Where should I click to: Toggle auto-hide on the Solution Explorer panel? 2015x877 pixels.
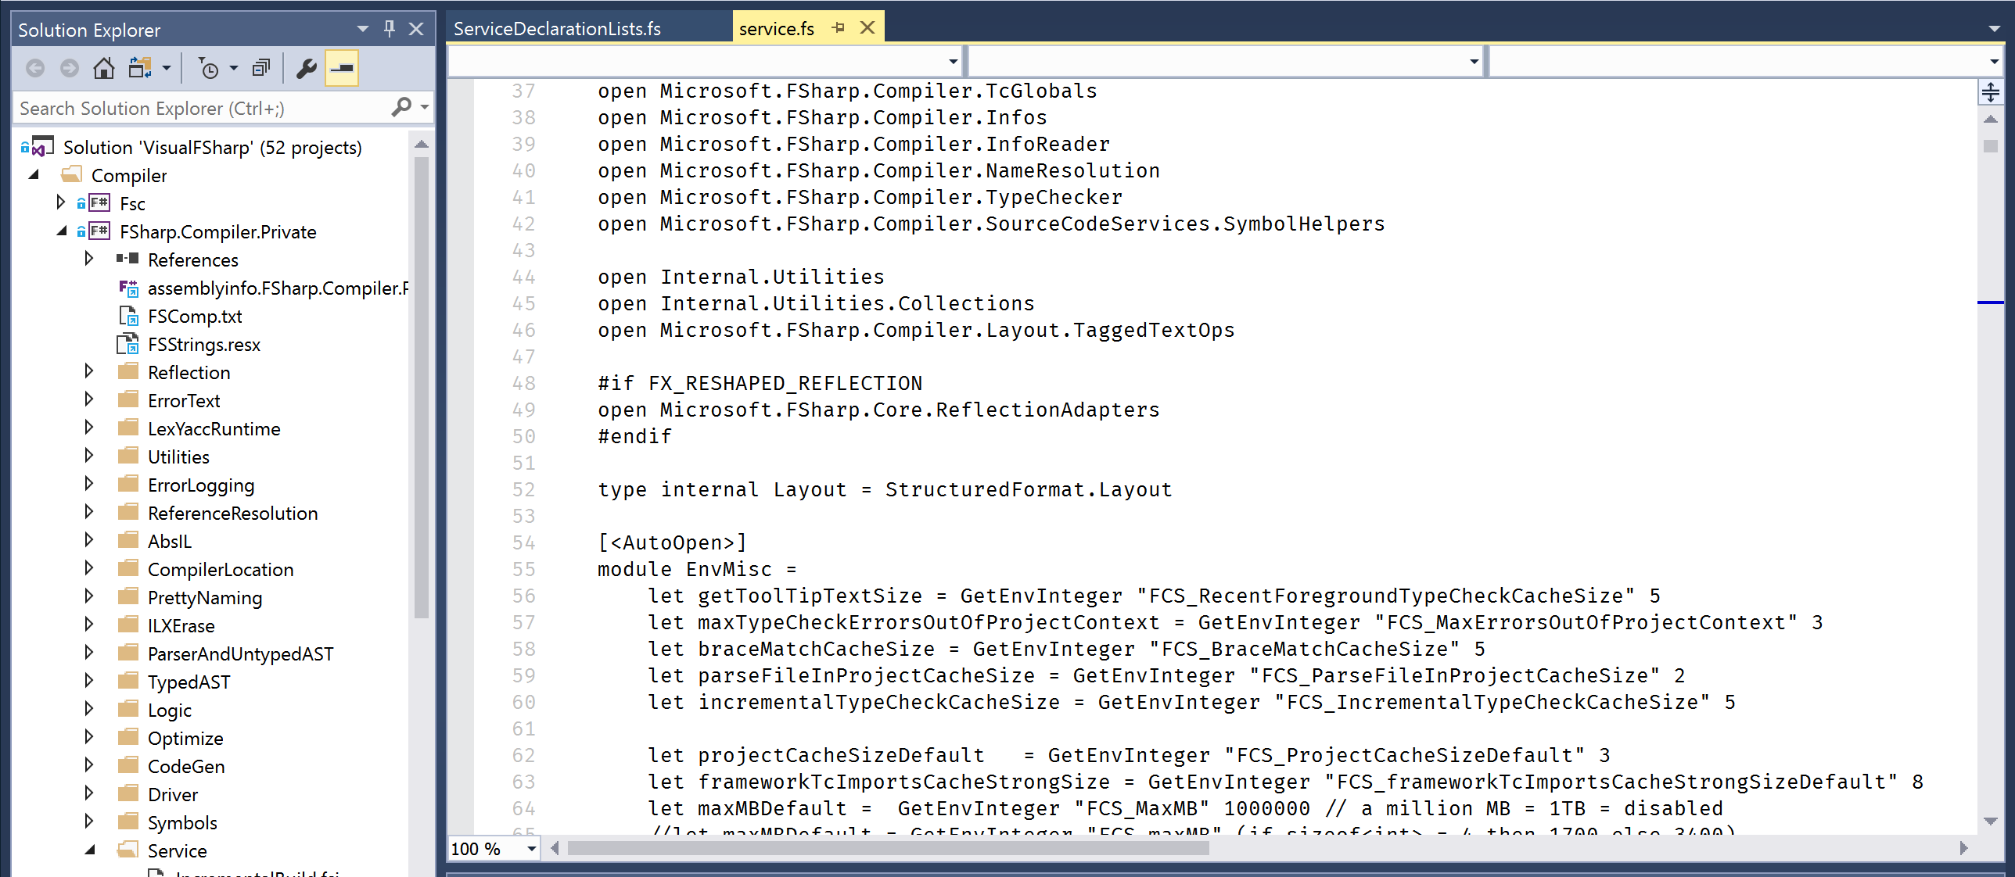(x=389, y=29)
